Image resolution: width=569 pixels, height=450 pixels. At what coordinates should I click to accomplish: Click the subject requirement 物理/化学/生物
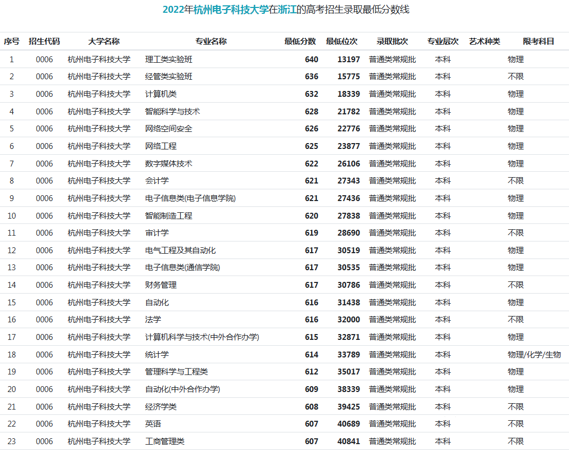(x=534, y=354)
